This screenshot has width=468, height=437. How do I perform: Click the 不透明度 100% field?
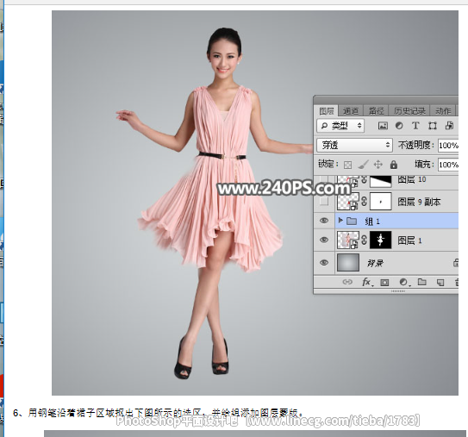[x=448, y=146]
